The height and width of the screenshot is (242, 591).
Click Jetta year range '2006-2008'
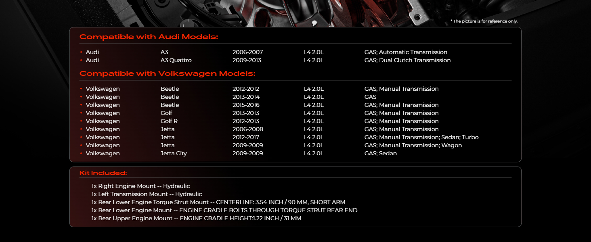248,129
